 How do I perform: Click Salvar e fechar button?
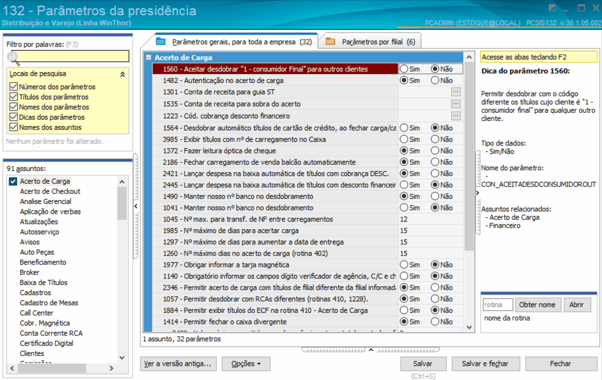(485, 364)
